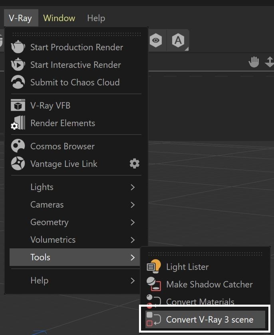This screenshot has height=335, width=274.
Task: Open the Window menu
Action: click(x=59, y=18)
